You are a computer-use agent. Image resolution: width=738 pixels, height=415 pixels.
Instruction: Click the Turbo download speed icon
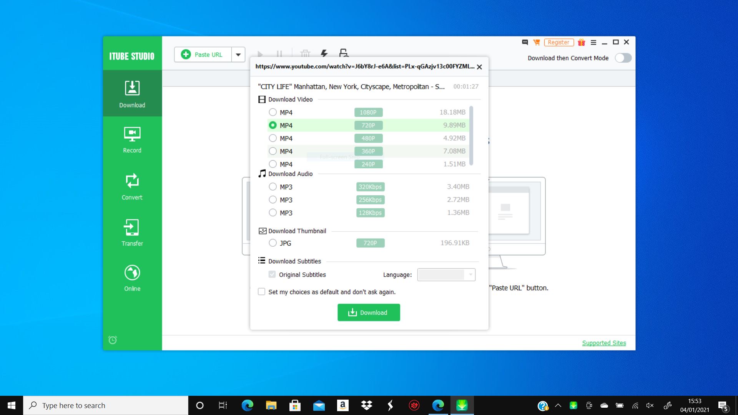point(326,54)
